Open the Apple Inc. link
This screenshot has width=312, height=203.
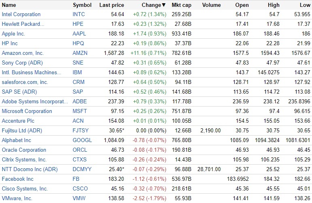pos(13,34)
